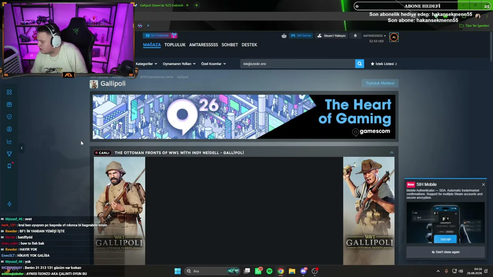Open SIH Games button
Viewport: 493px width, 277px height.
tap(301, 36)
